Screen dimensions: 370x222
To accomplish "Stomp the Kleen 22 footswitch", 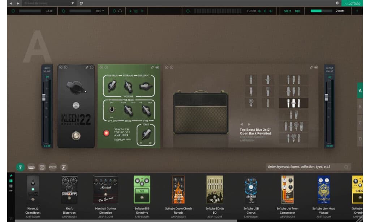I will tap(76, 136).
